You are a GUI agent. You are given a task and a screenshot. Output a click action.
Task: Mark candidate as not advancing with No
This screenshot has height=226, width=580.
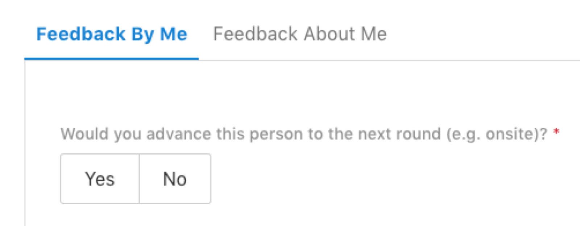[175, 179]
